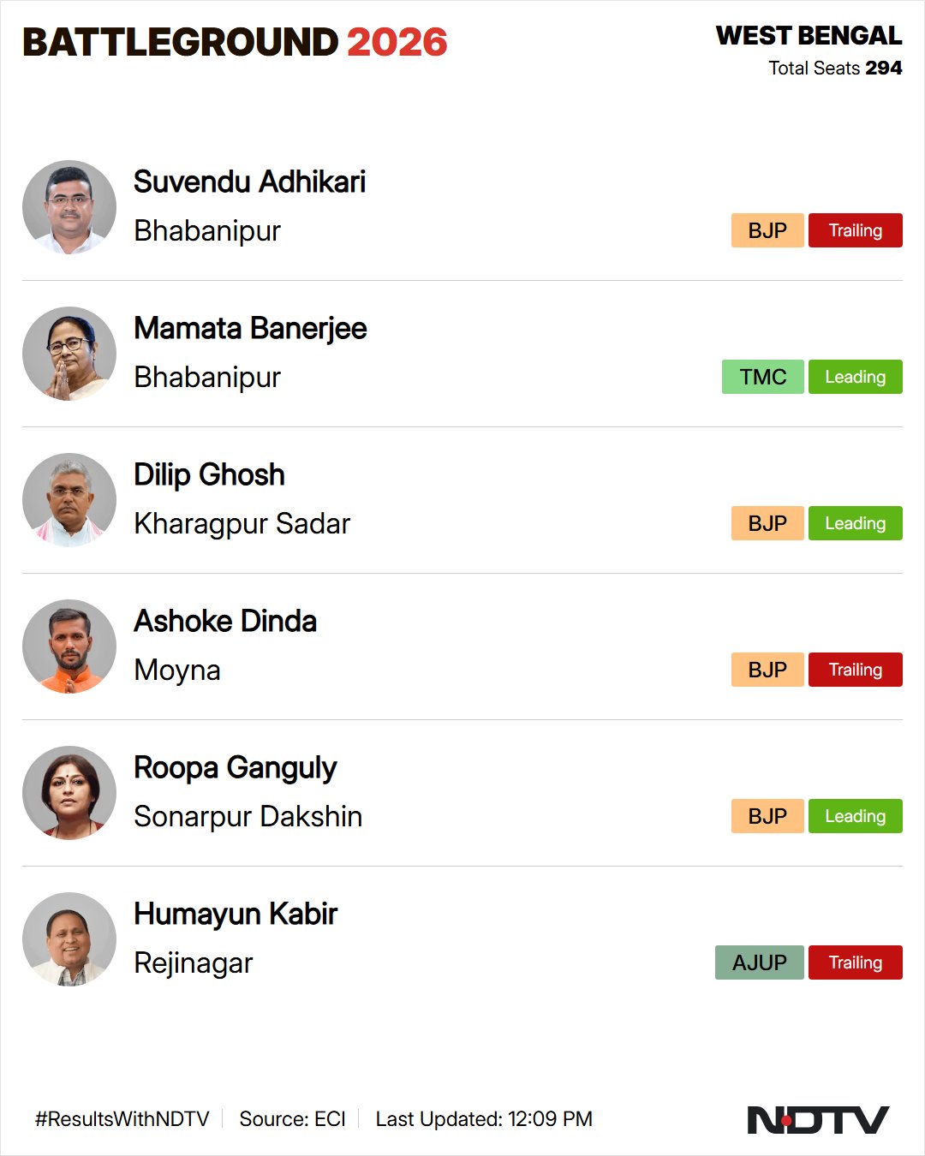Click Suvendu Adhikari's BJP badge
This screenshot has height=1156, width=925.
767,230
